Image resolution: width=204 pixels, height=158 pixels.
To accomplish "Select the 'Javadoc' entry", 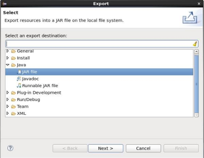I will click(30, 79).
